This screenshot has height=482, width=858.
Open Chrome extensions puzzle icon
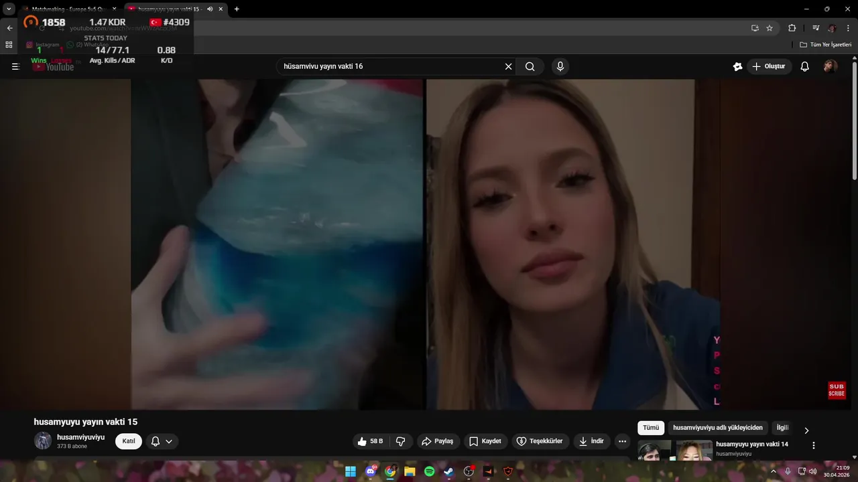pyautogui.click(x=792, y=28)
